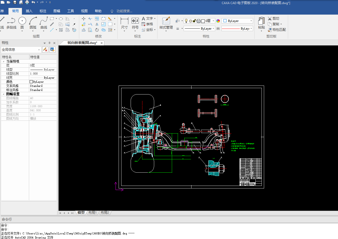Open the 0层 layer dropdown
338x239 pixels.
point(213,21)
